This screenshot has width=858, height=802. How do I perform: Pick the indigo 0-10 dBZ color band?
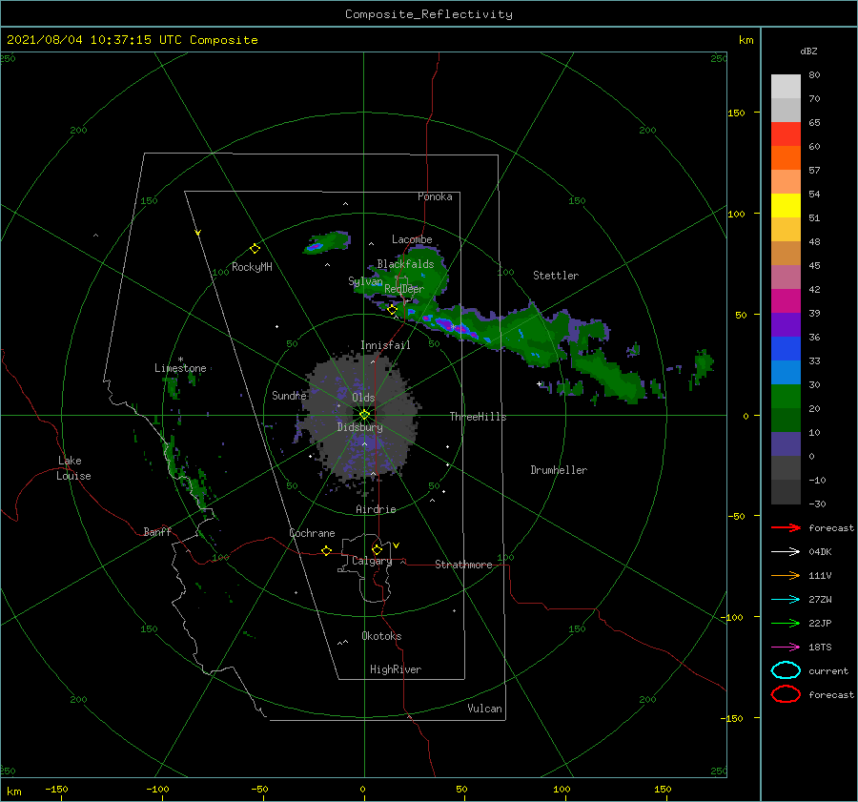pos(786,444)
